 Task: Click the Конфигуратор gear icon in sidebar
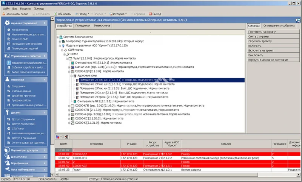(8, 30)
